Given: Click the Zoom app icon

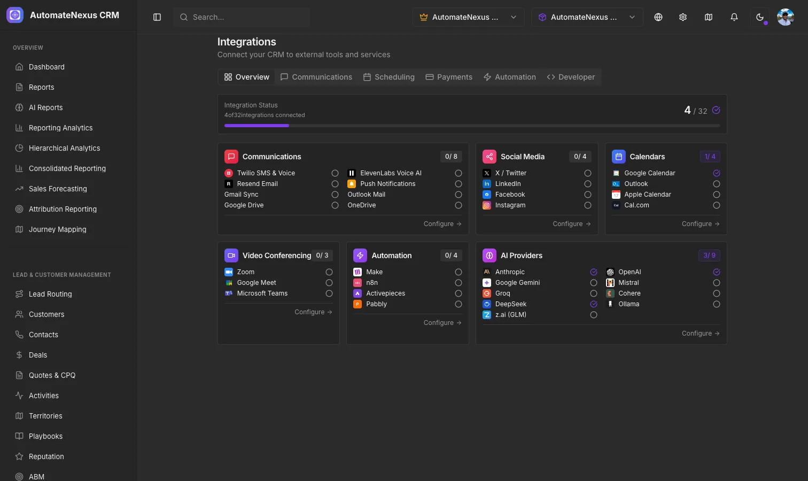Looking at the screenshot, I should [229, 272].
